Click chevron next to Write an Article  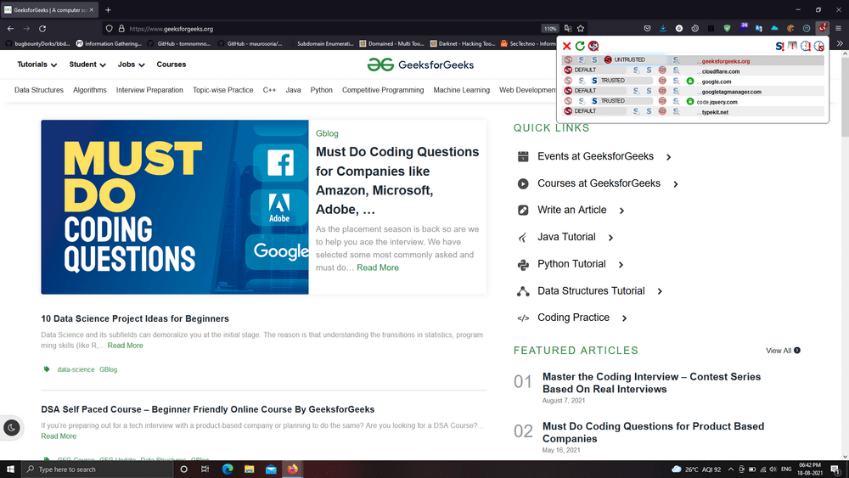(621, 211)
